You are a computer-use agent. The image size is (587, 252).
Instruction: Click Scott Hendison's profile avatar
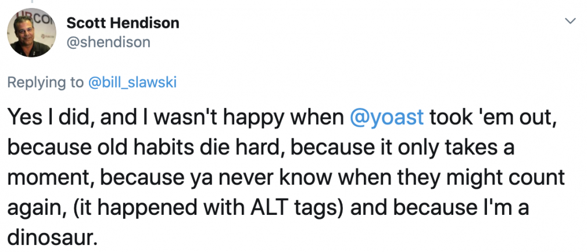pos(31,33)
